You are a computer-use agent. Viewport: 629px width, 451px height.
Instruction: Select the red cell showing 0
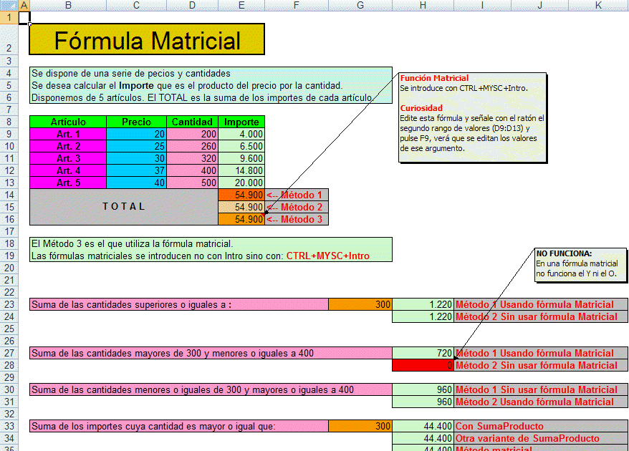tap(423, 364)
